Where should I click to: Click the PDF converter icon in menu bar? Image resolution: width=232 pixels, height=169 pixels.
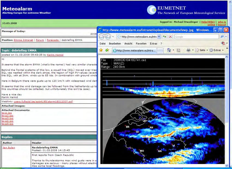coord(223,43)
